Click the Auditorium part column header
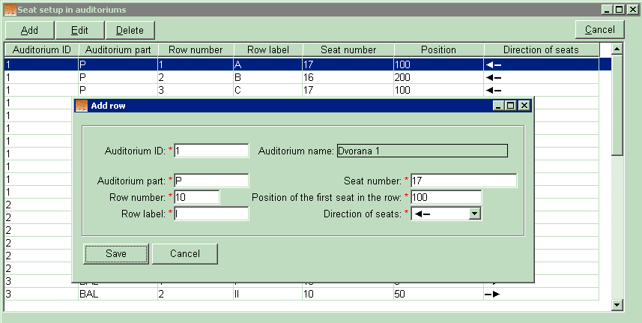Image resolution: width=642 pixels, height=323 pixels. point(118,50)
